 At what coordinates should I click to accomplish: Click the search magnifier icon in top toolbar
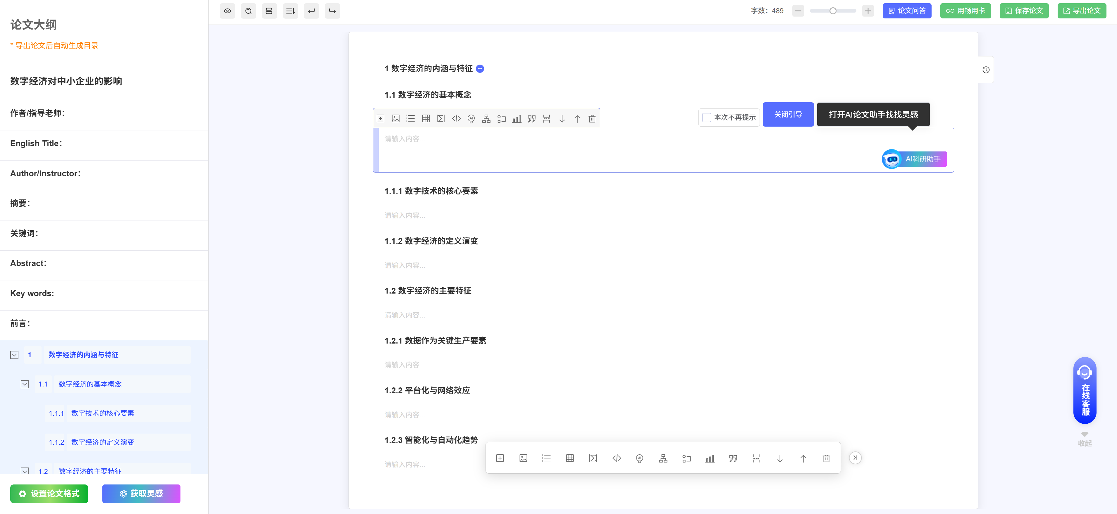pyautogui.click(x=248, y=11)
